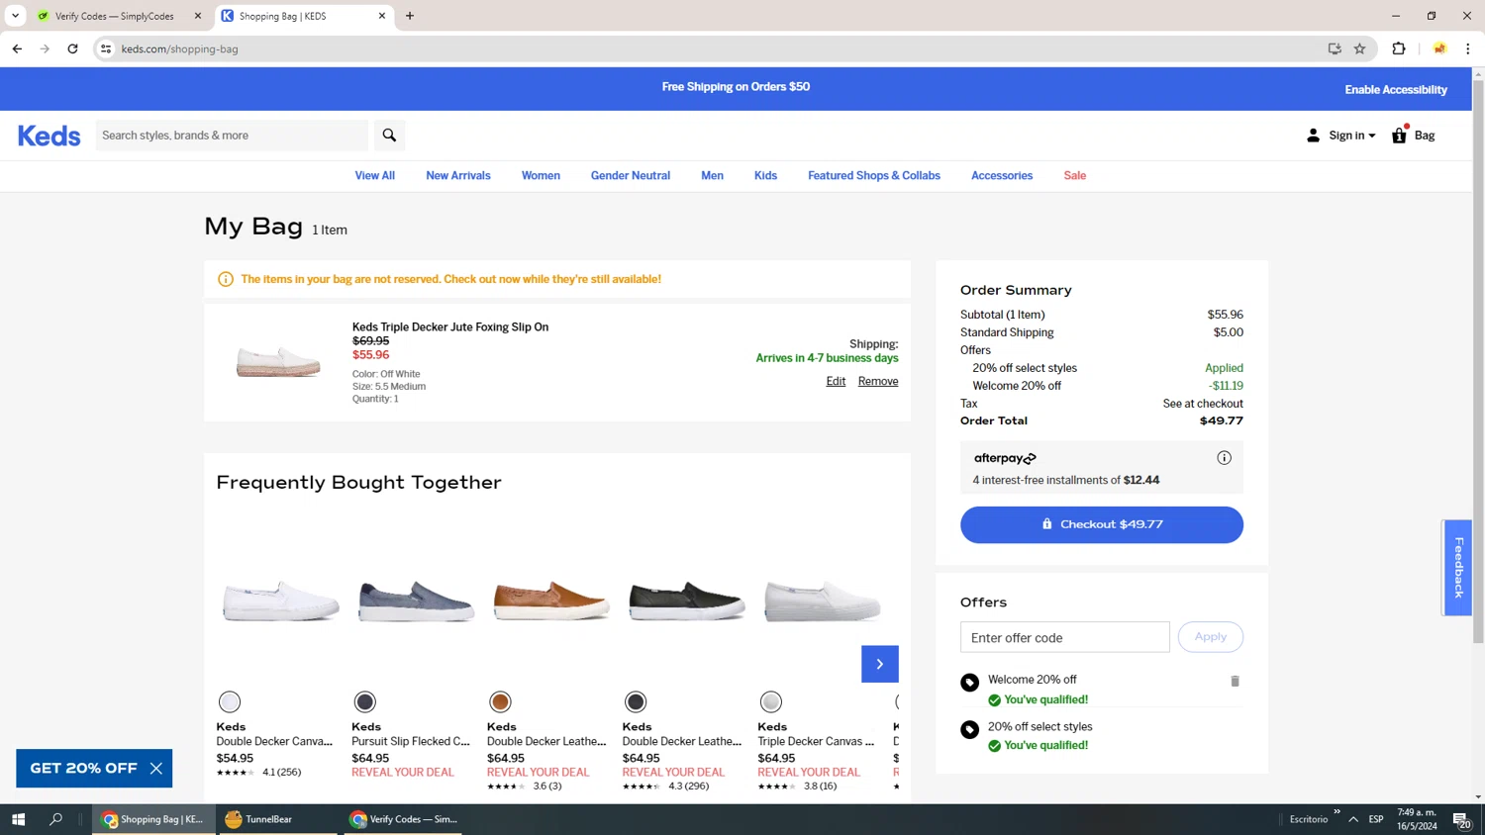The image size is (1485, 835).
Task: Open notification center in taskbar
Action: [1461, 819]
